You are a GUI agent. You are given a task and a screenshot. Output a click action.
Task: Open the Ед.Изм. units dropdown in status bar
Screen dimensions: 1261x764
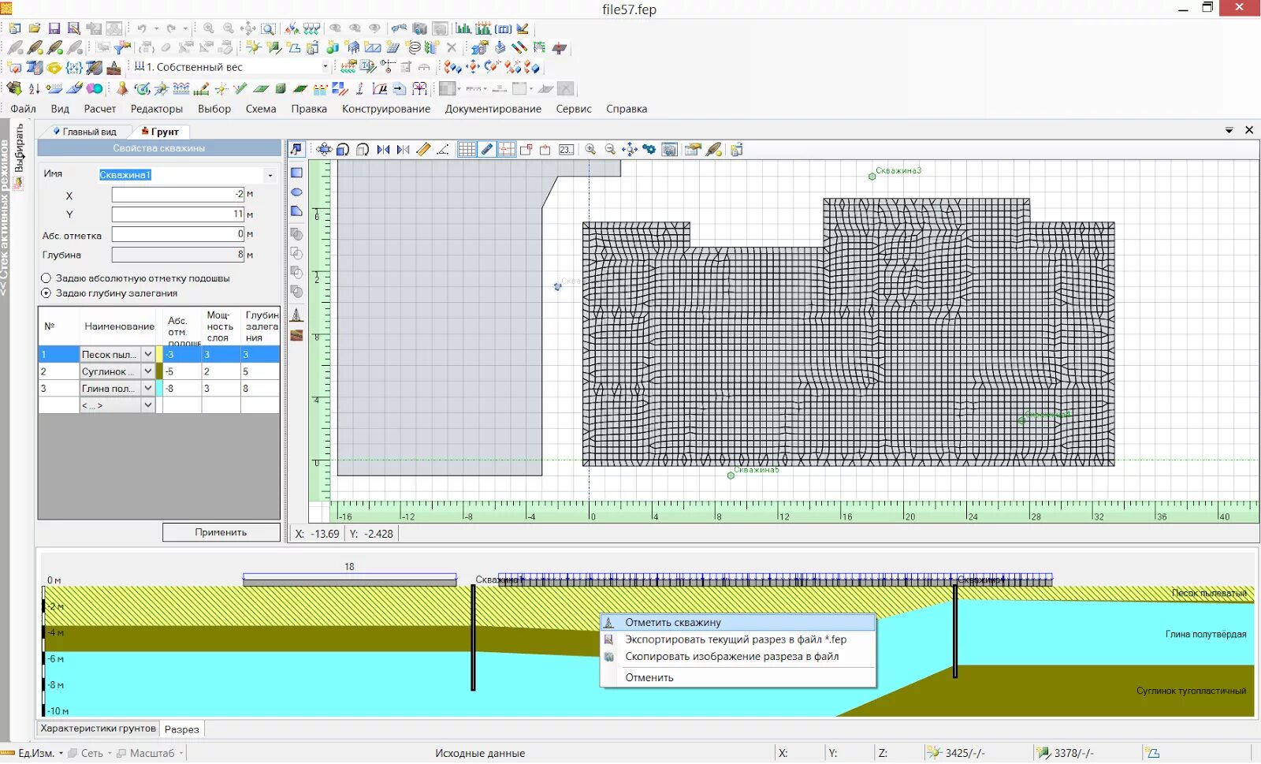click(61, 754)
